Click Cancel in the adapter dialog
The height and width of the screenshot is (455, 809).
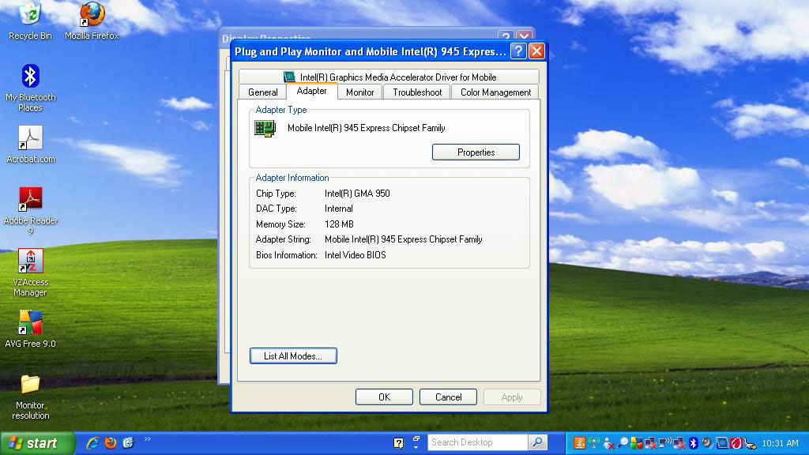tap(448, 397)
